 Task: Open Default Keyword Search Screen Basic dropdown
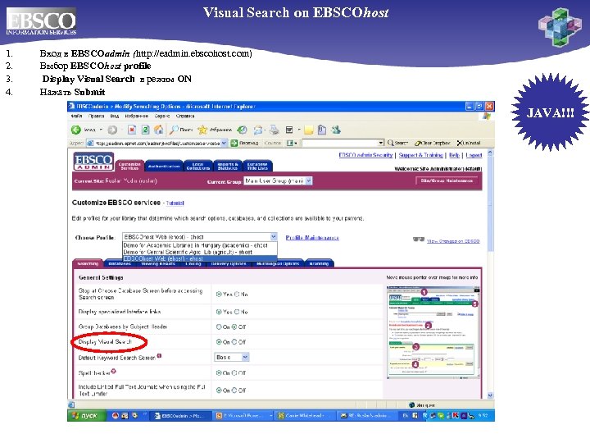click(231, 357)
